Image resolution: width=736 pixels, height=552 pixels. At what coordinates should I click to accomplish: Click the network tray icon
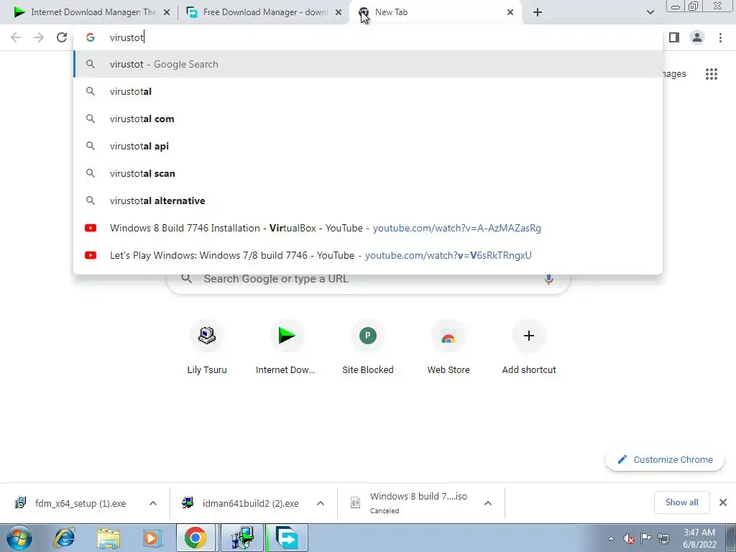click(663, 538)
